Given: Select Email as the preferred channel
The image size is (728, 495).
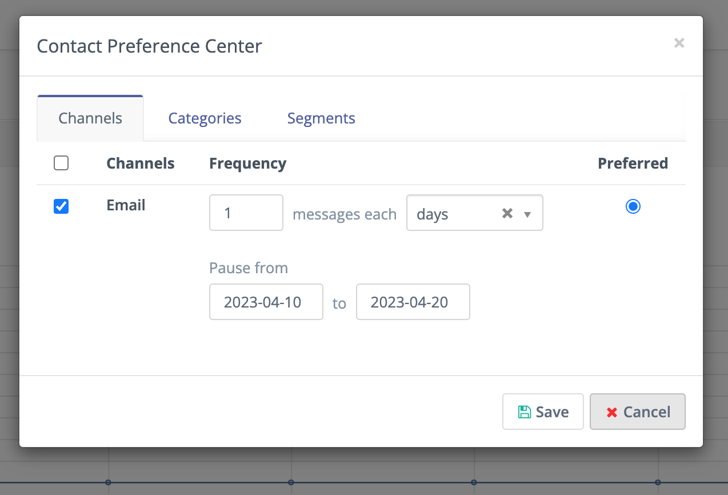Looking at the screenshot, I should [633, 206].
